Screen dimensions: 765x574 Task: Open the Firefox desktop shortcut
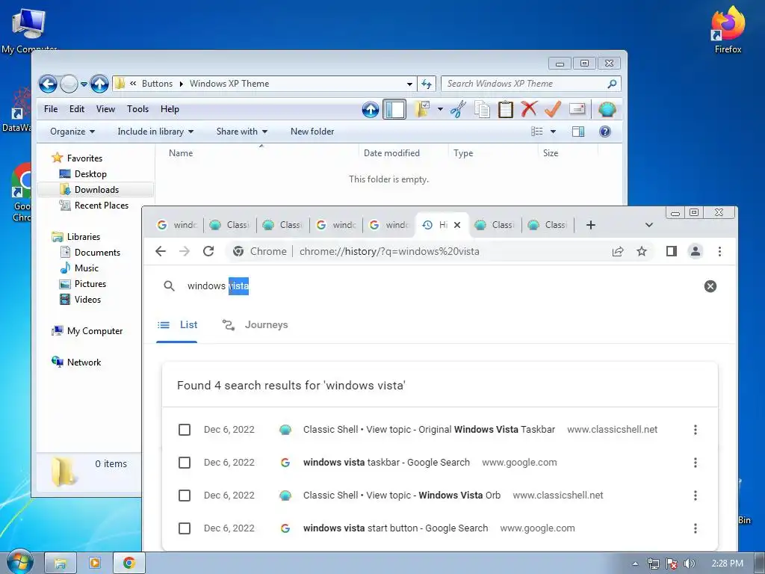click(728, 29)
